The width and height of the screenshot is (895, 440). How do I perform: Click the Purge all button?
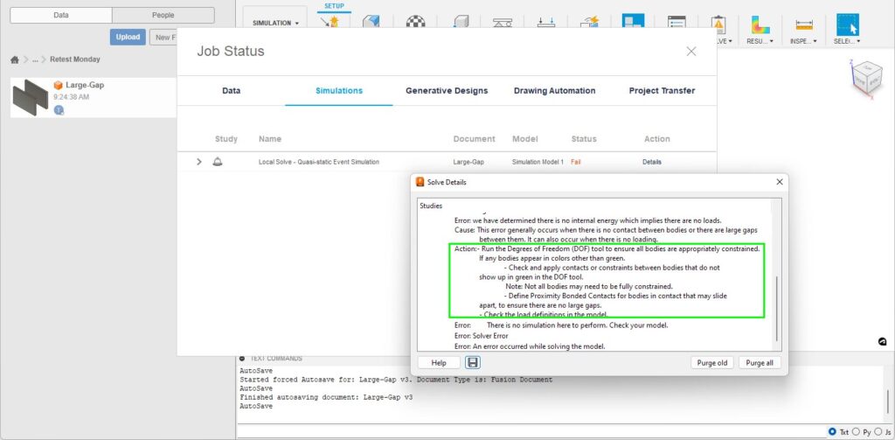[760, 363]
